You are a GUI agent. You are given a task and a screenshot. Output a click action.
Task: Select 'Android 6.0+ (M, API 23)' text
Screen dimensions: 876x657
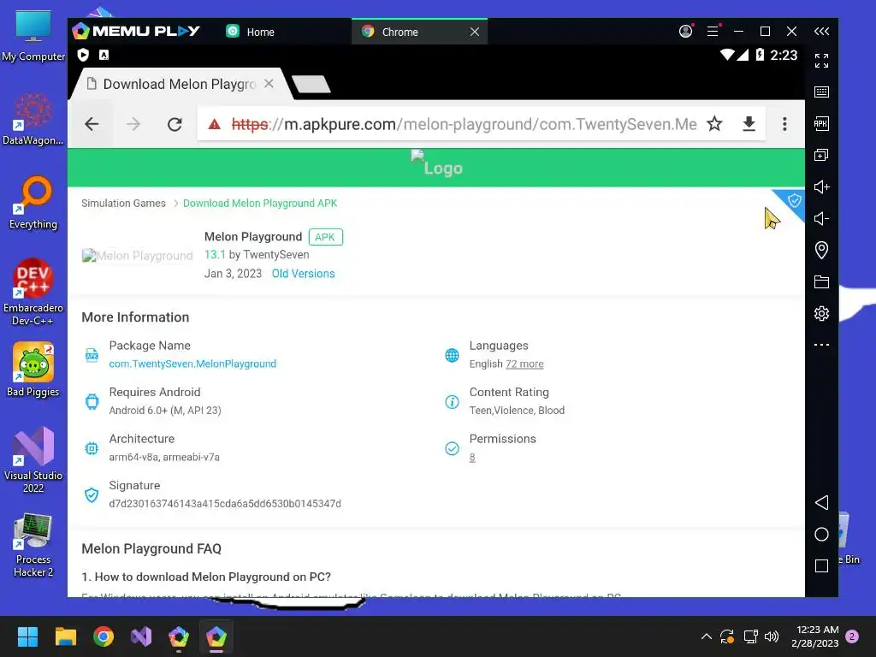[x=165, y=411]
